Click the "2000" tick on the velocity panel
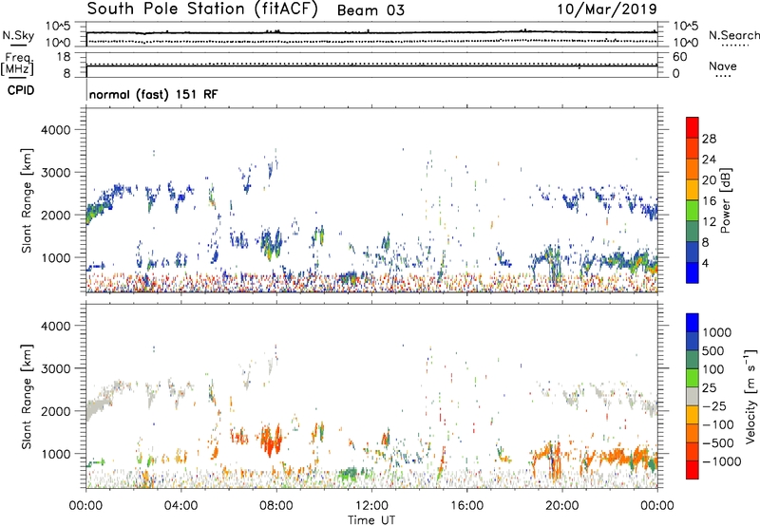760x526 pixels. (x=56, y=411)
